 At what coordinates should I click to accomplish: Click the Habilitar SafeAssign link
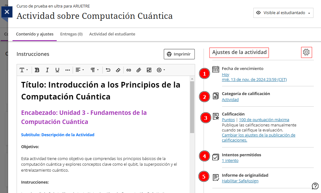pos(240,181)
